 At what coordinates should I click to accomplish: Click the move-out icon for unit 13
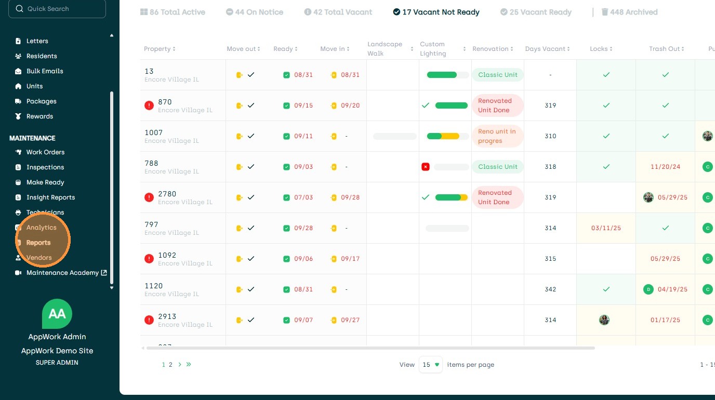point(240,75)
